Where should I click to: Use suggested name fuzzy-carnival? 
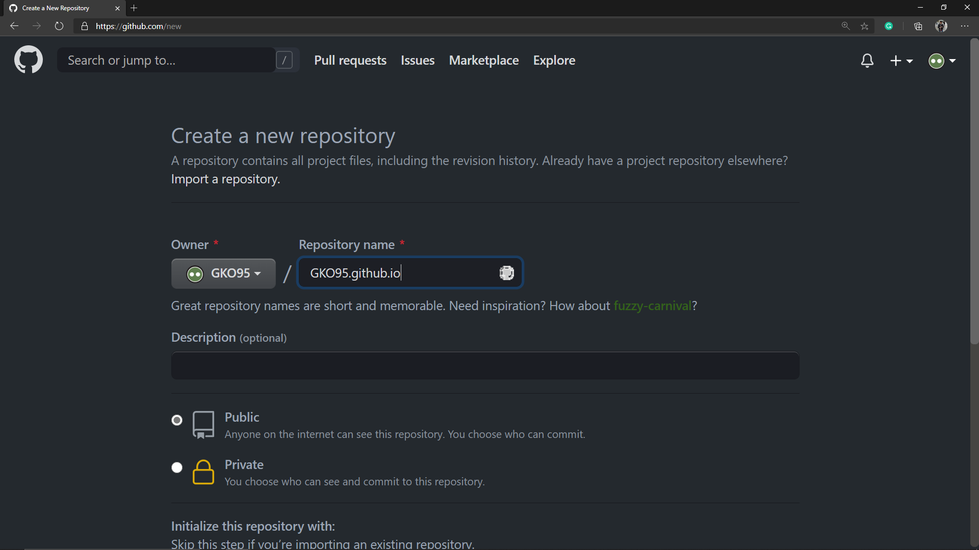coord(652,306)
